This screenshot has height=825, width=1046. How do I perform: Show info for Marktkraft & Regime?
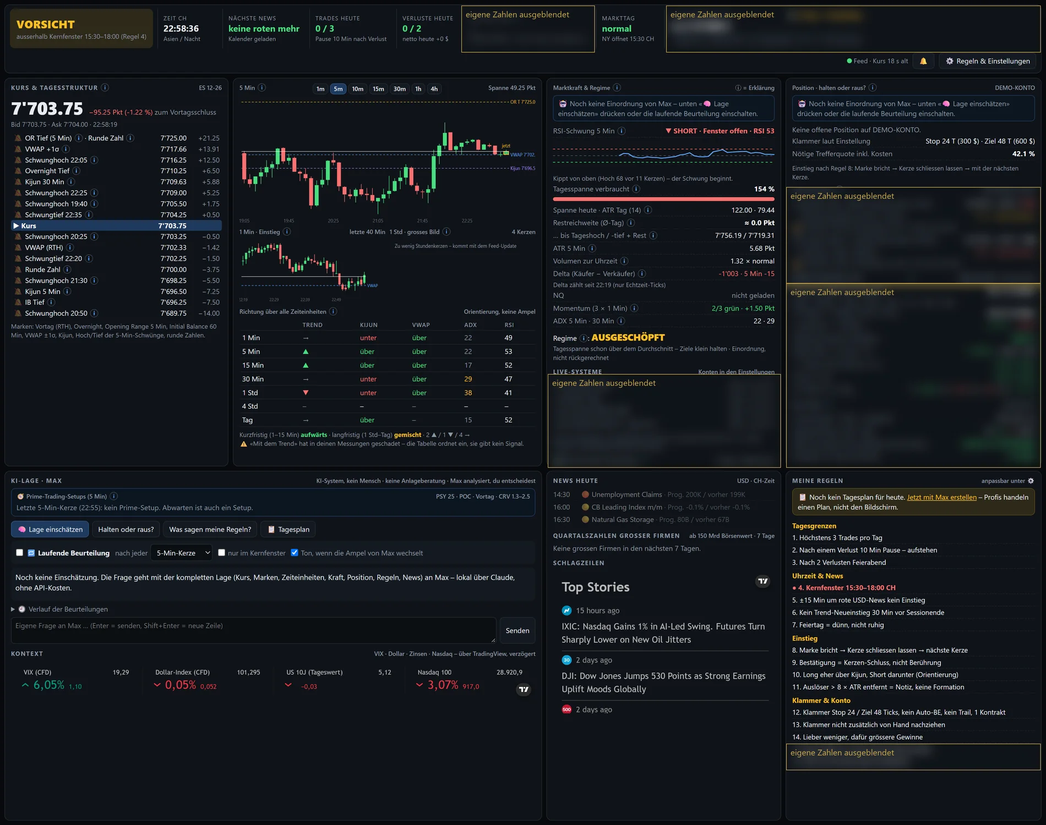[x=617, y=87]
